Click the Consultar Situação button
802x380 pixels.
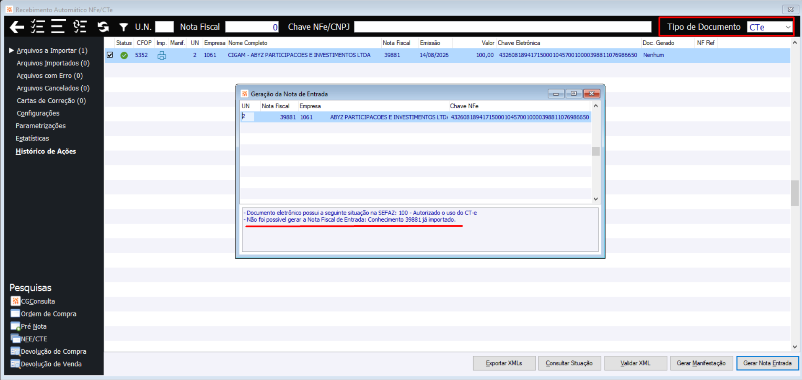point(569,363)
